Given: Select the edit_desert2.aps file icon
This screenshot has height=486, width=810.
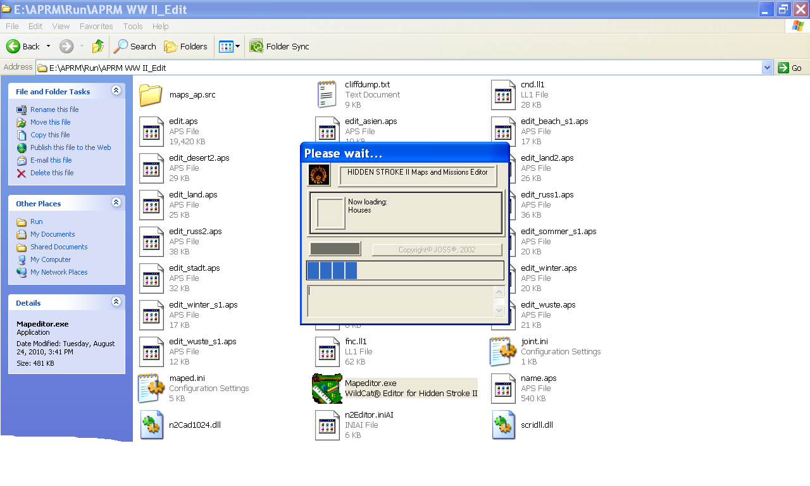Looking at the screenshot, I should pos(151,168).
